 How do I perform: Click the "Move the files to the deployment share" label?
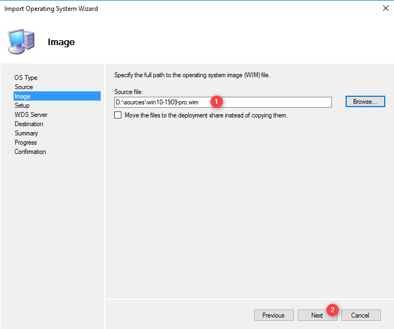(x=206, y=115)
